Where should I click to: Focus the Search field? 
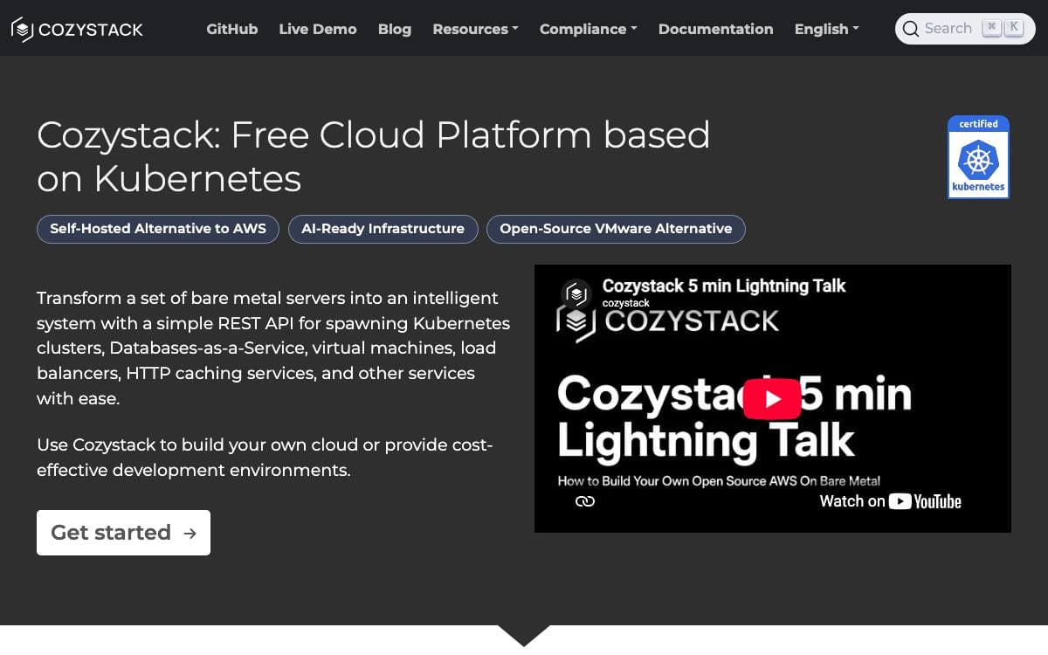(x=965, y=29)
